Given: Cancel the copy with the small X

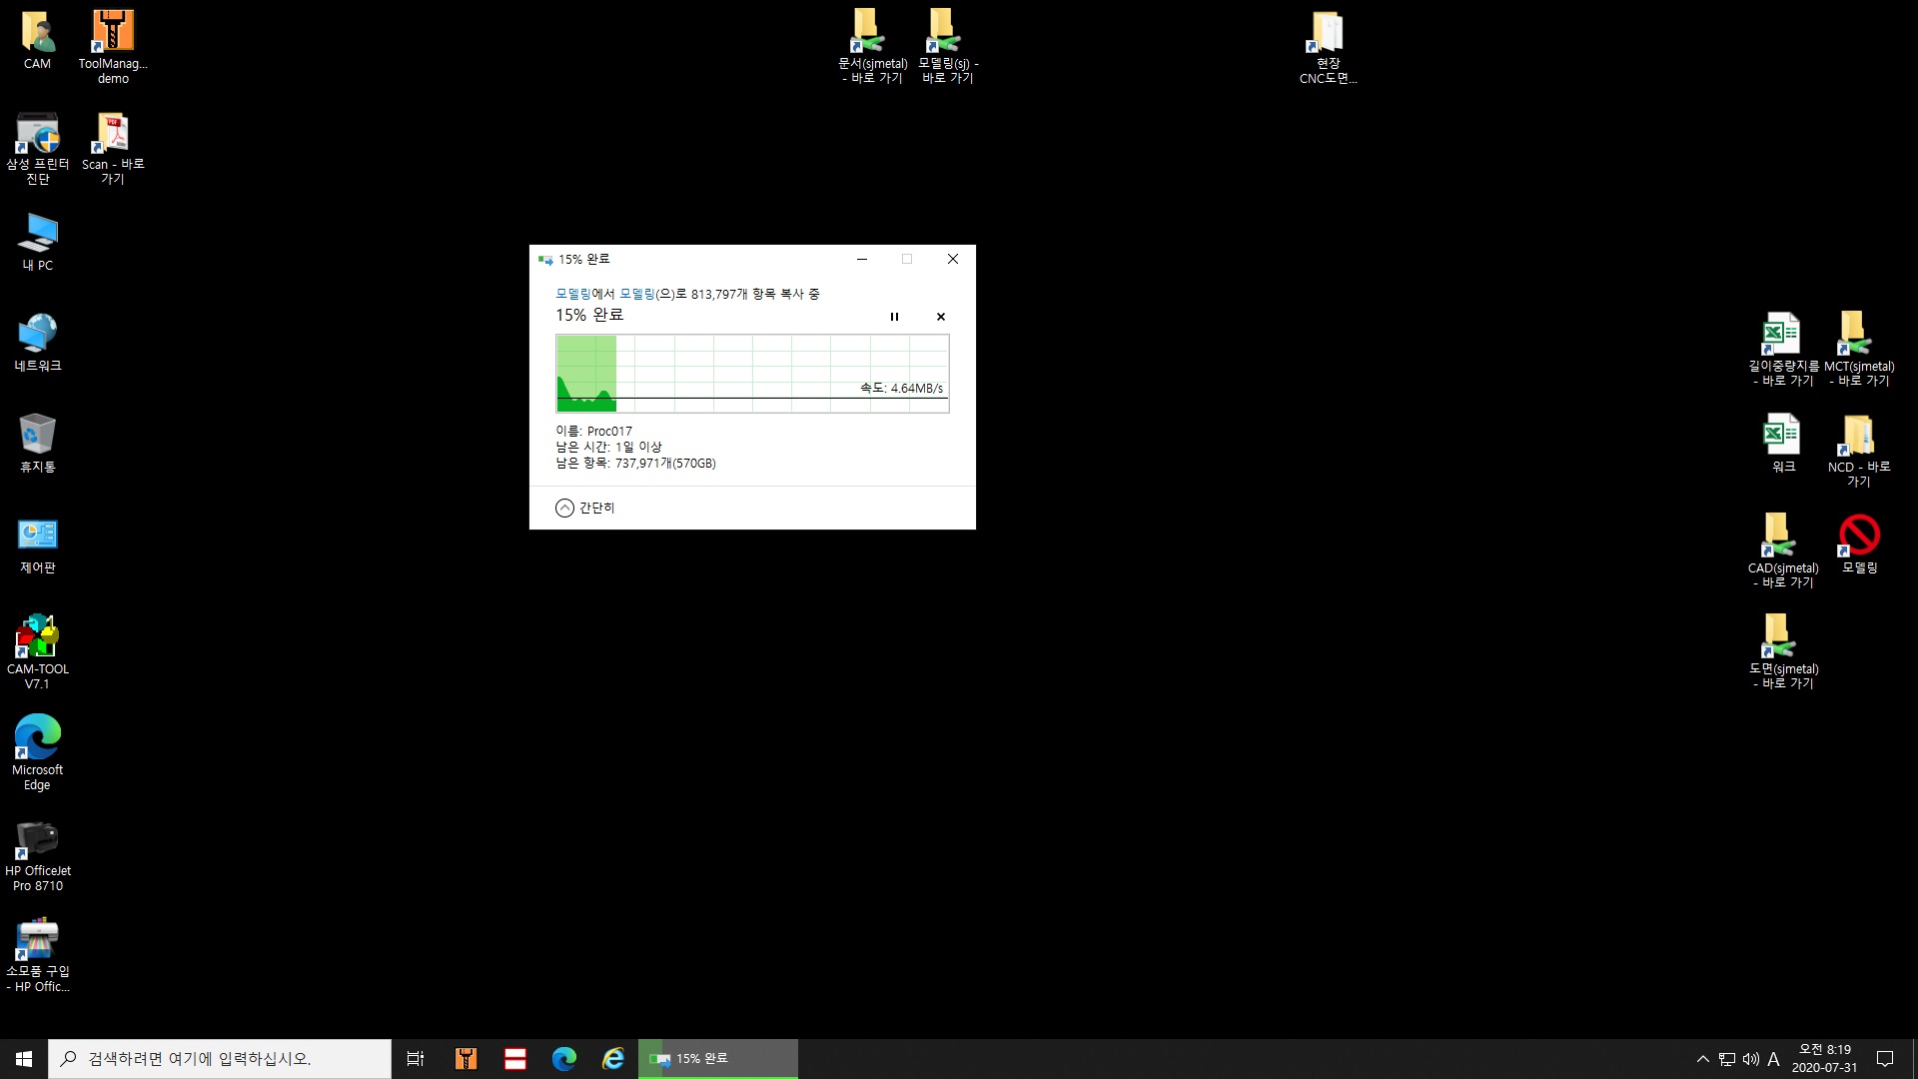Looking at the screenshot, I should [940, 317].
